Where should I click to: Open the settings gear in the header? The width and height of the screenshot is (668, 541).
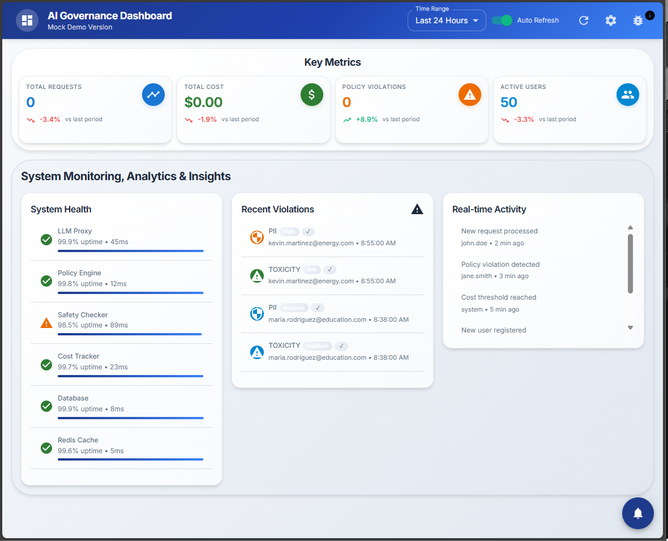611,20
